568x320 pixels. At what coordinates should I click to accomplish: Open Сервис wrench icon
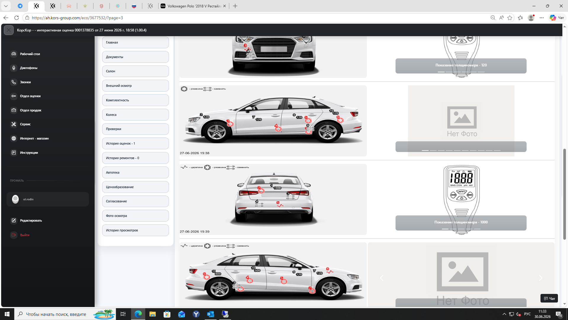tap(14, 124)
